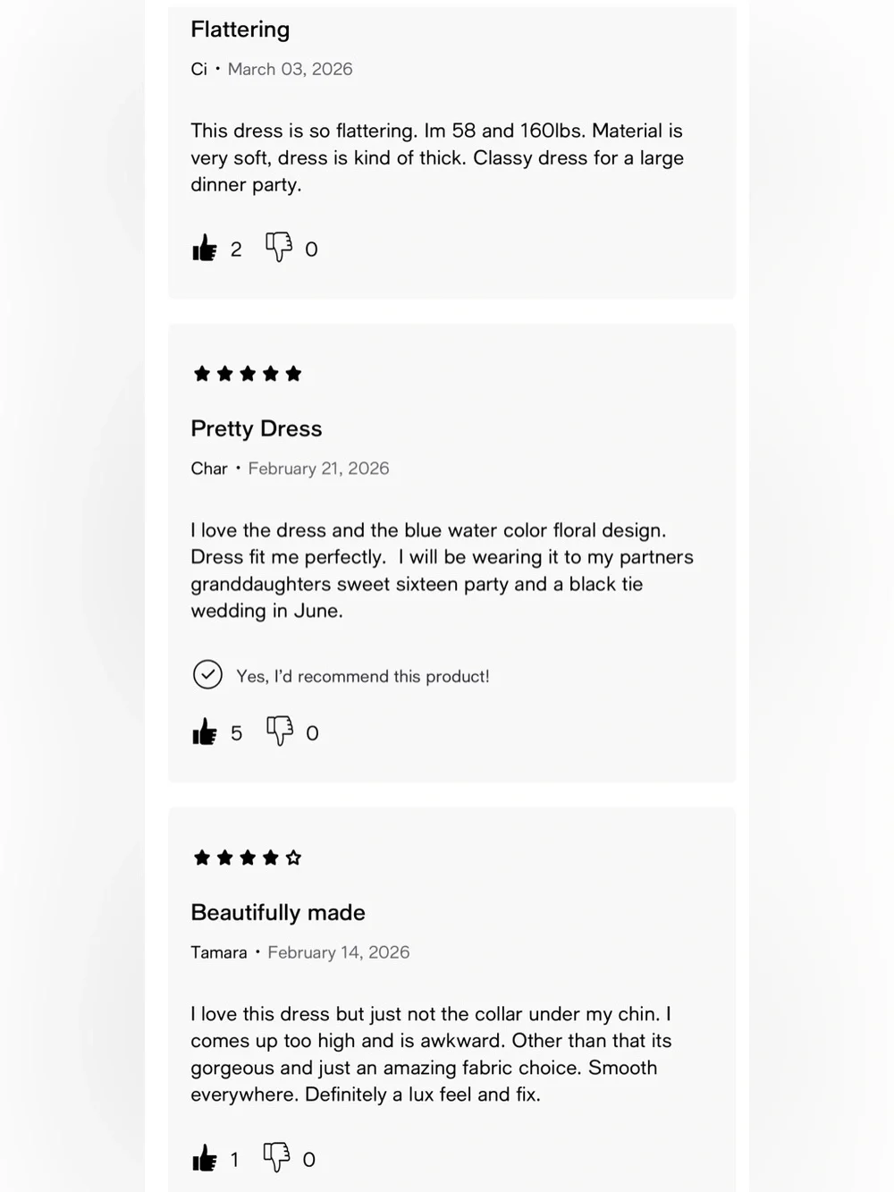Select reviewer name Tamara
This screenshot has width=894, height=1192.
tap(219, 952)
